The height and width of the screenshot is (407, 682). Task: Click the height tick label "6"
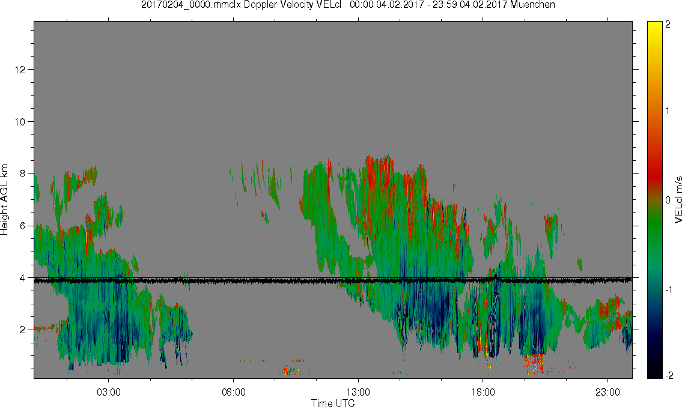click(23, 226)
